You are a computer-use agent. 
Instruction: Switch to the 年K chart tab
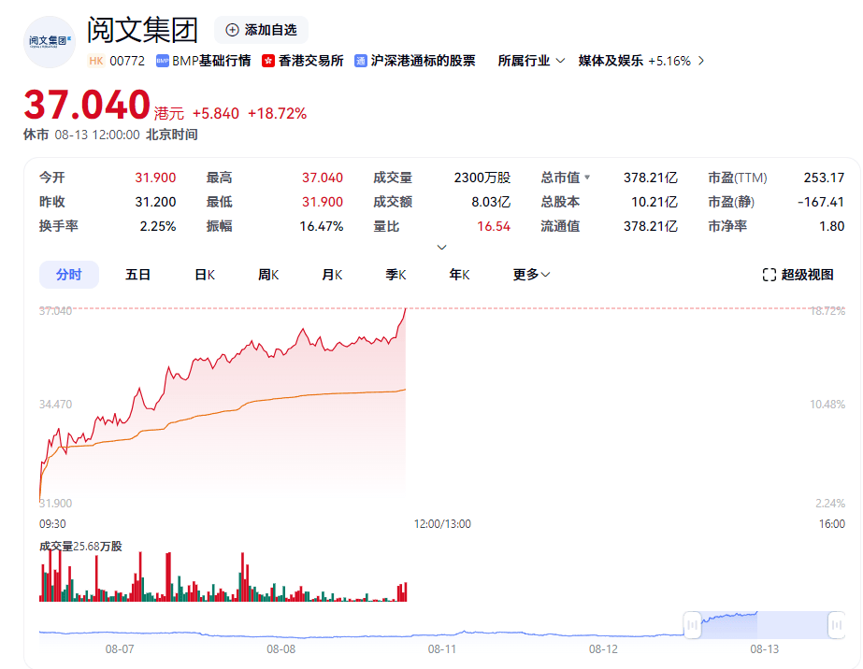459,275
